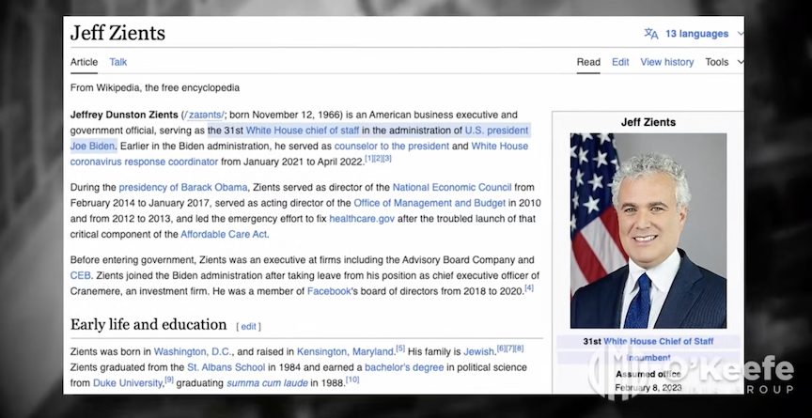812x418 pixels.
Task: Open the Duke University link
Action: [128, 383]
